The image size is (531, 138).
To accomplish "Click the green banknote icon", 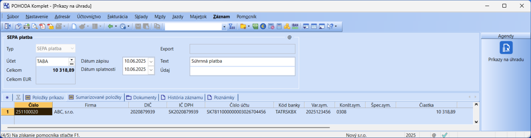I will click(256, 27).
